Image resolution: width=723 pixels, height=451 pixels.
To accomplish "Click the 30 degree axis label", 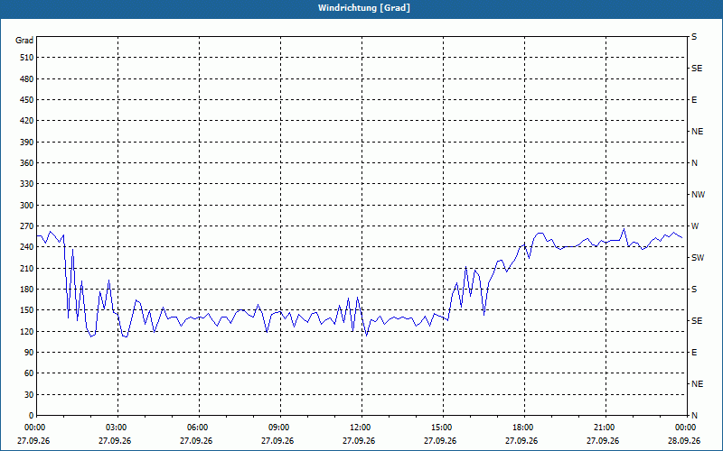I will tap(29, 395).
